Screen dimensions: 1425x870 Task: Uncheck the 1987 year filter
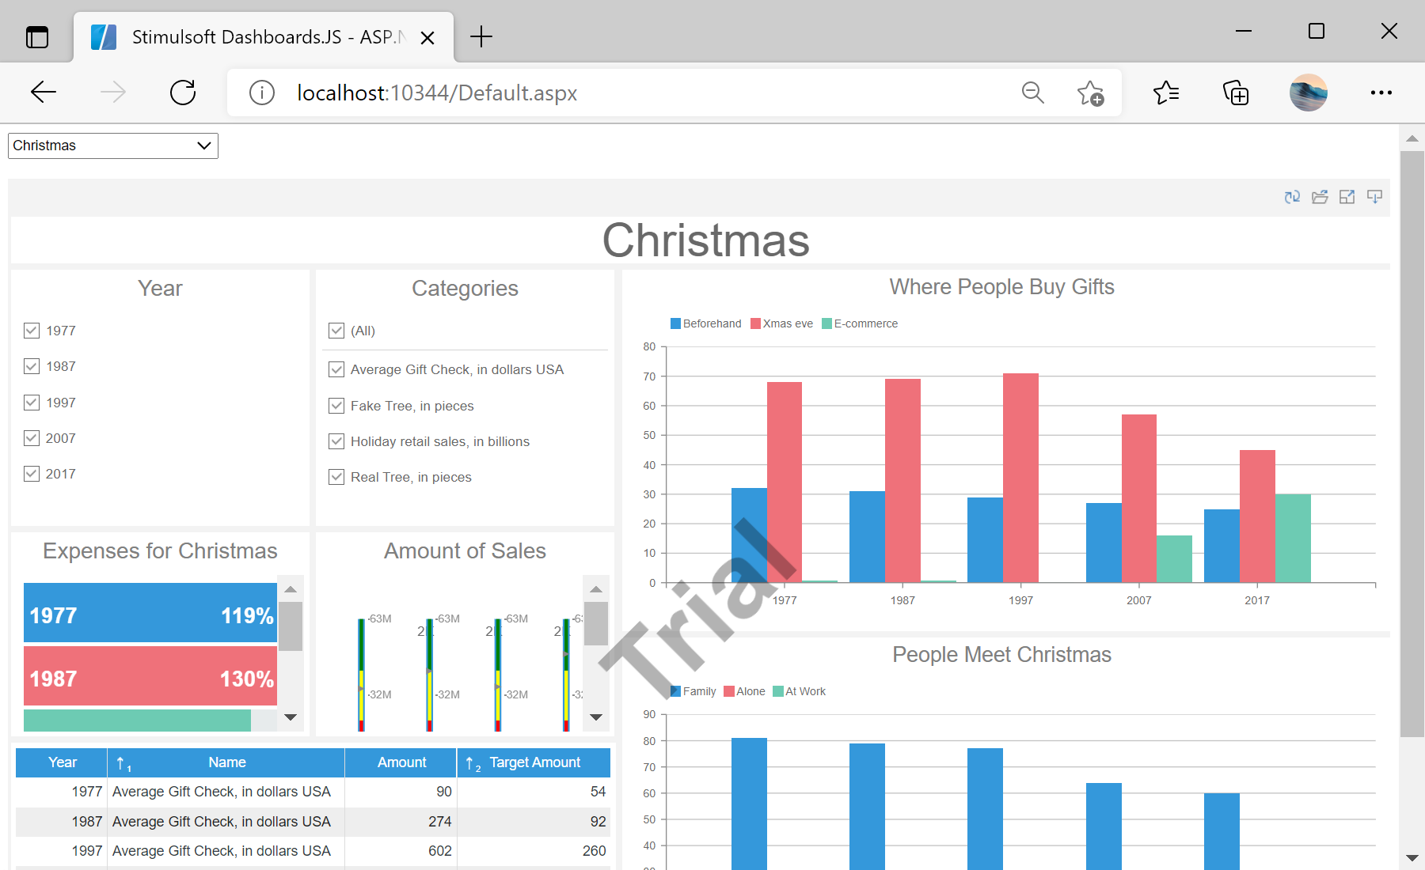click(31, 365)
